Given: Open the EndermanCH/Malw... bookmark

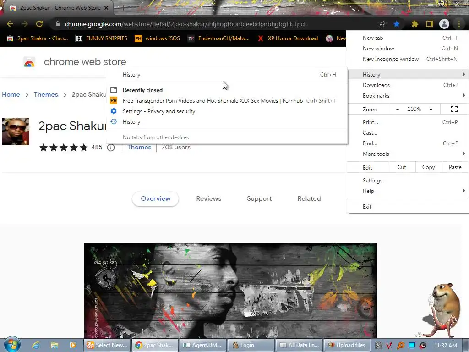Looking at the screenshot, I should [218, 38].
